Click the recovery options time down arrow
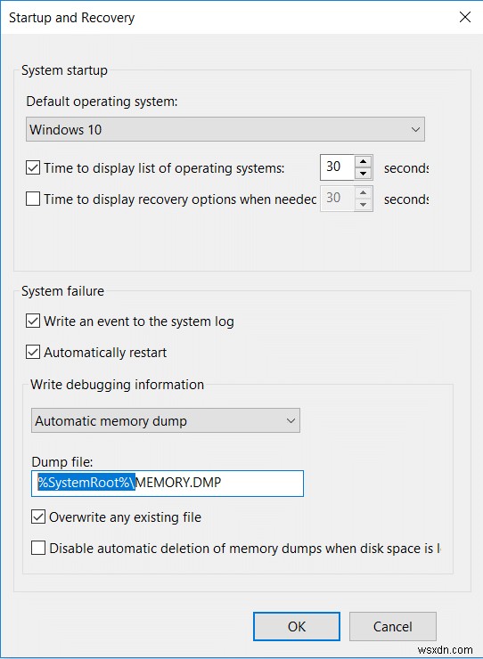Image resolution: width=483 pixels, height=659 pixels. coord(363,205)
